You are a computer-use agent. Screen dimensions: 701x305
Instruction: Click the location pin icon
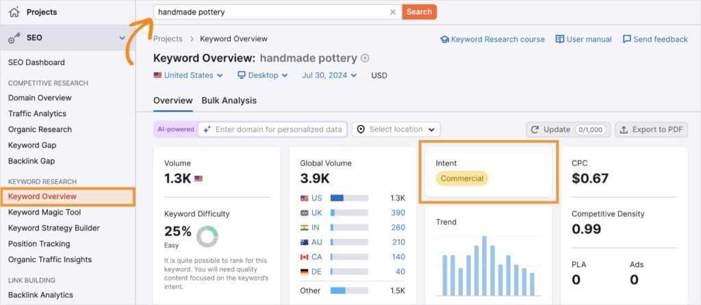pyautogui.click(x=361, y=129)
